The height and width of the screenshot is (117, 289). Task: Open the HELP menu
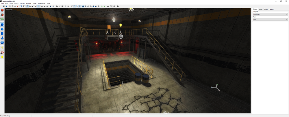pos(48,4)
